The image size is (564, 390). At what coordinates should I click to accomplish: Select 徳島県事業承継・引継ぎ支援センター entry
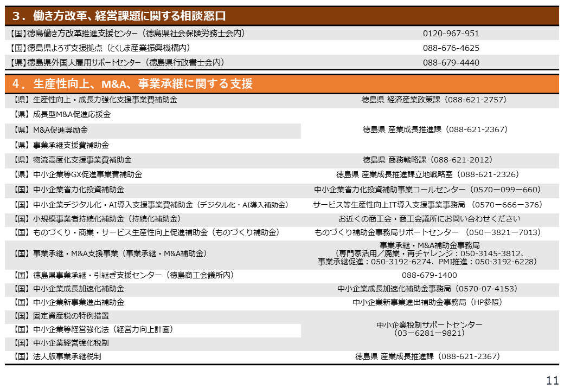[124, 275]
